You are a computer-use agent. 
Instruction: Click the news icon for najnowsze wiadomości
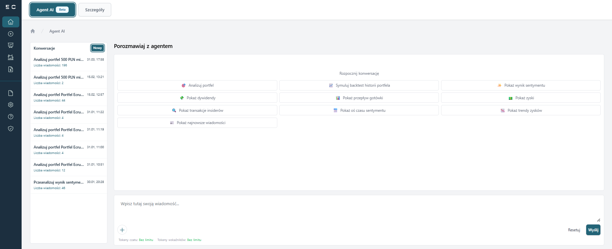click(x=172, y=123)
